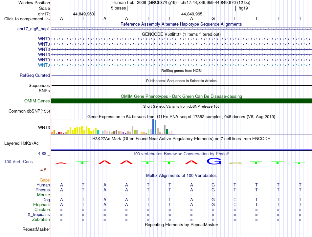Click the Sequences label of Publications track
Screen dimensions: 312x237
point(39,85)
